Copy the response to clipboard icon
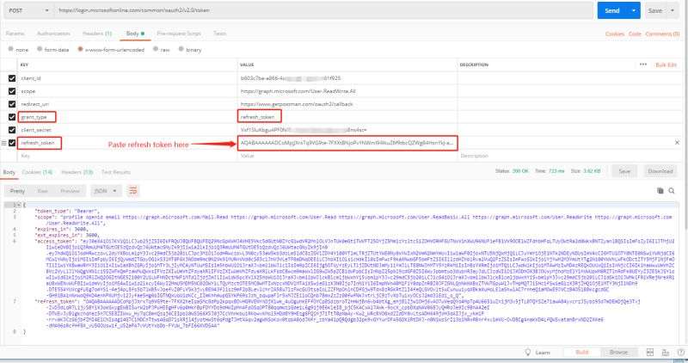688x363 pixels. pos(660,190)
